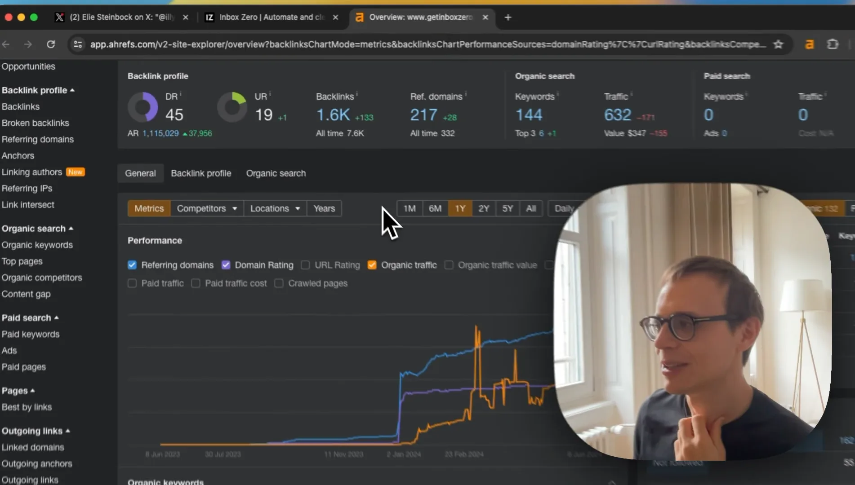The image size is (855, 485).
Task: Enable Crawled pages checkbox
Action: 279,283
